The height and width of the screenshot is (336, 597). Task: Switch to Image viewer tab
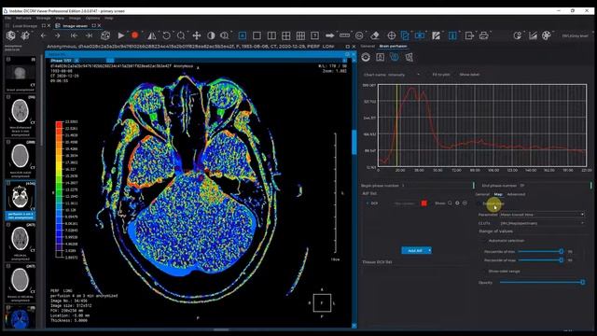pos(75,26)
